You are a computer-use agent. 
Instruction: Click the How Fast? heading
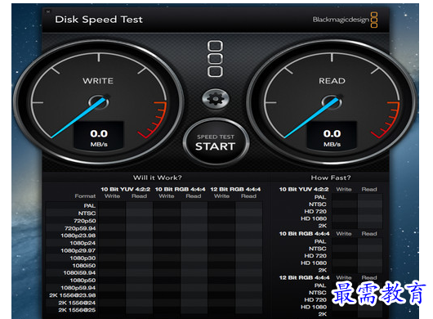click(x=331, y=177)
